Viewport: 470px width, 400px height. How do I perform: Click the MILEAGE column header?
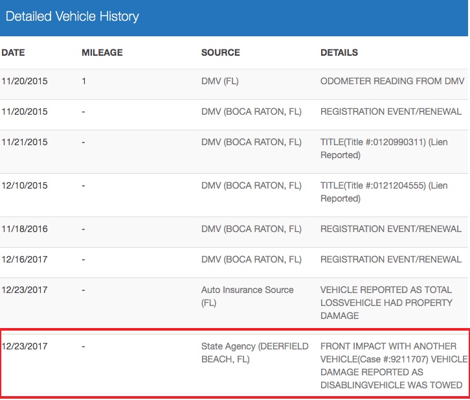click(x=102, y=53)
